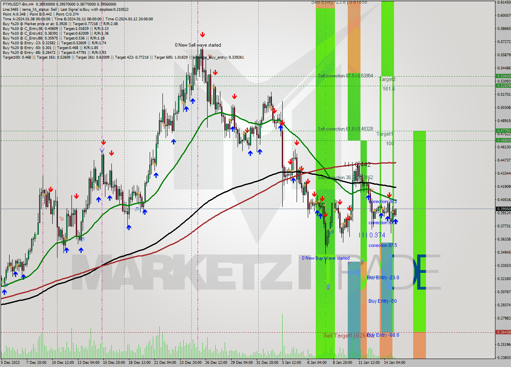Click the 'I I I 0.374' point label

(372, 235)
